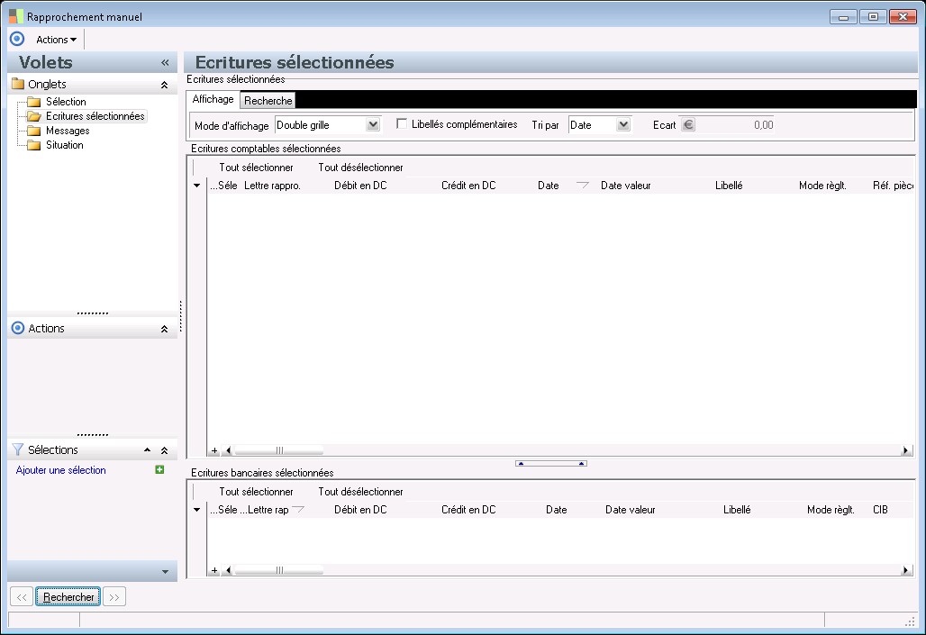Screen dimensions: 926x635
Task: Click the right scroll arrow of the comptables grid
Action: coord(905,450)
